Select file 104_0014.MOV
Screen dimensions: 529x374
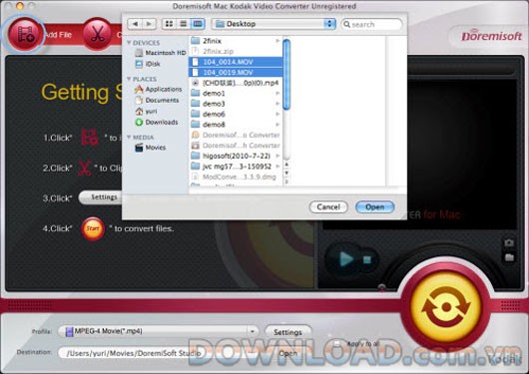pos(236,62)
